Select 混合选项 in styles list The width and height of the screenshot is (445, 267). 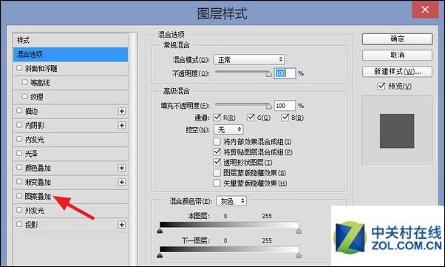coord(70,54)
